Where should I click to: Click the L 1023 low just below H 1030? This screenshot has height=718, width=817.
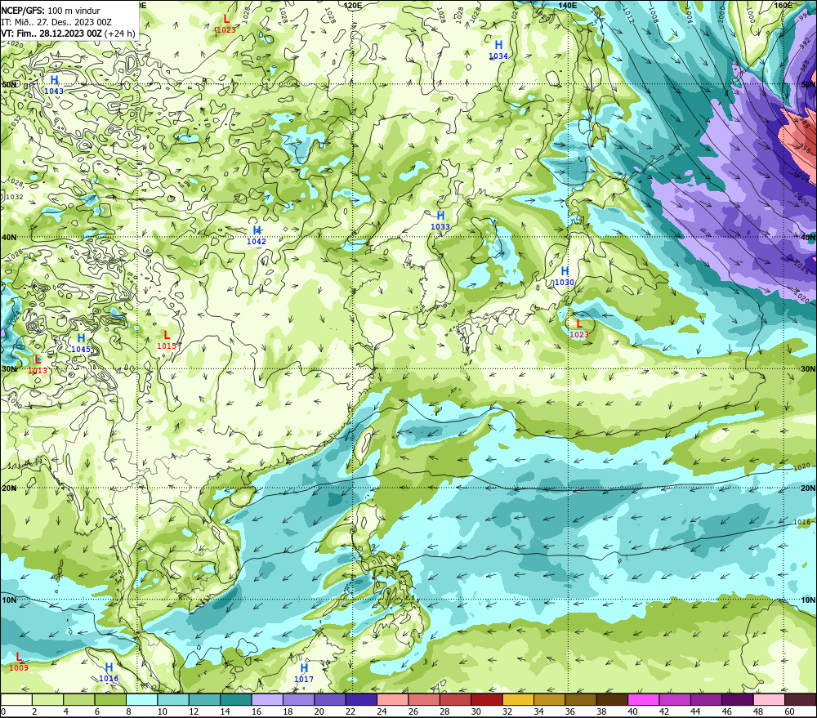pyautogui.click(x=579, y=329)
